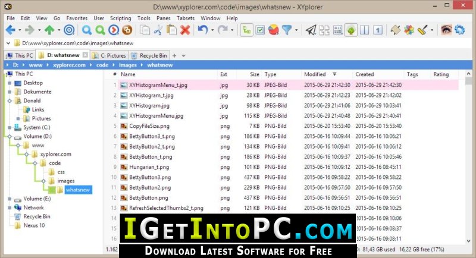Click the Cut scissors icon
The height and width of the screenshot is (258, 476).
pos(158,30)
